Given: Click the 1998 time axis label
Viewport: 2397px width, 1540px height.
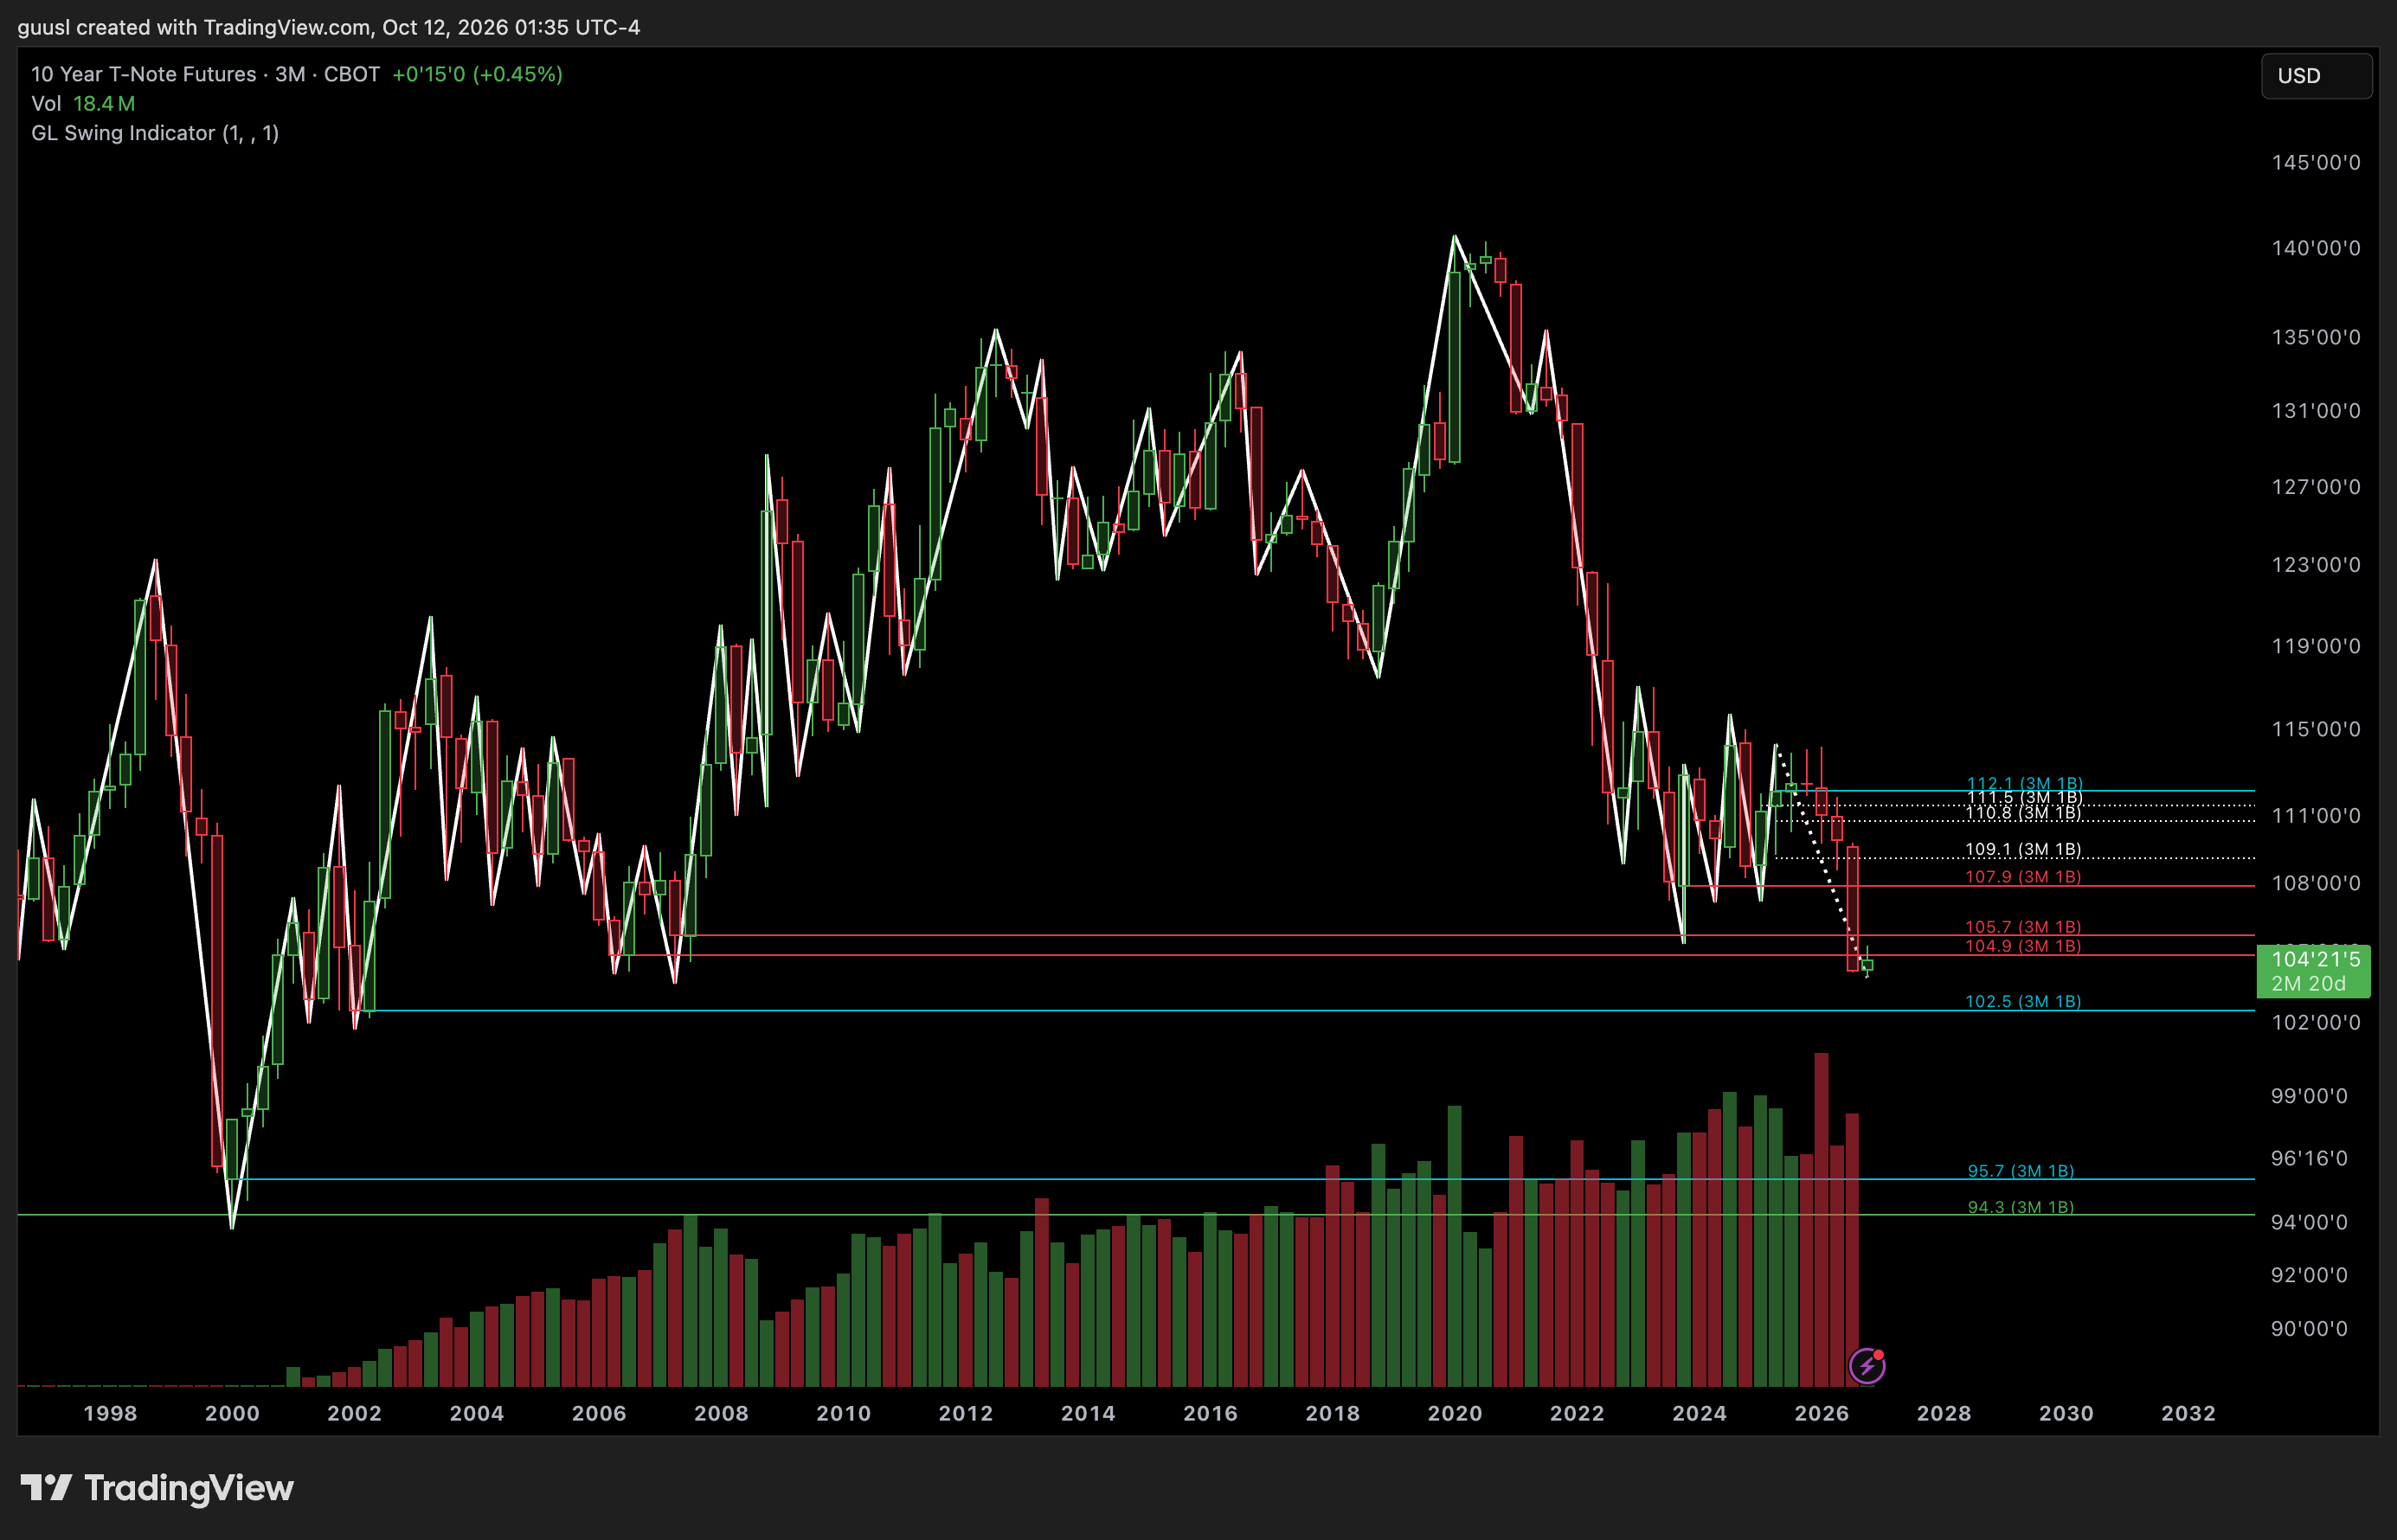Looking at the screenshot, I should [x=110, y=1413].
